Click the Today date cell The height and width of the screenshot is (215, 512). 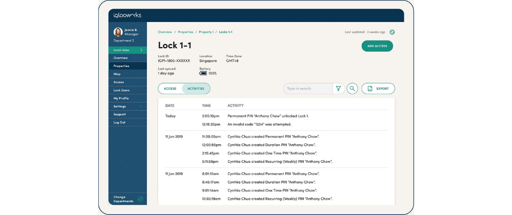[170, 116]
